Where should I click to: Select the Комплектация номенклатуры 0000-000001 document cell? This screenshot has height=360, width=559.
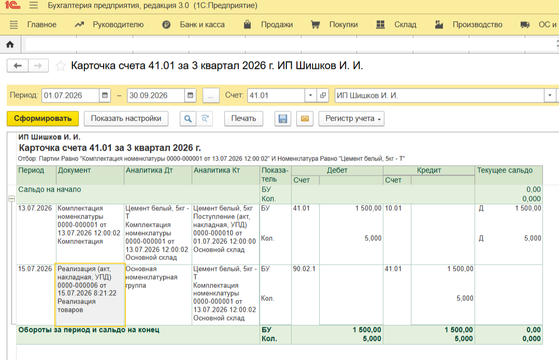coord(90,234)
